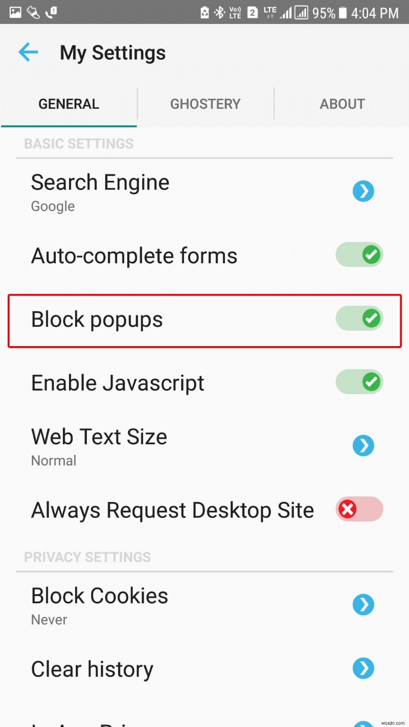Screen dimensions: 409x727
Task: Click the back arrow on My Settings
Action: [28, 52]
